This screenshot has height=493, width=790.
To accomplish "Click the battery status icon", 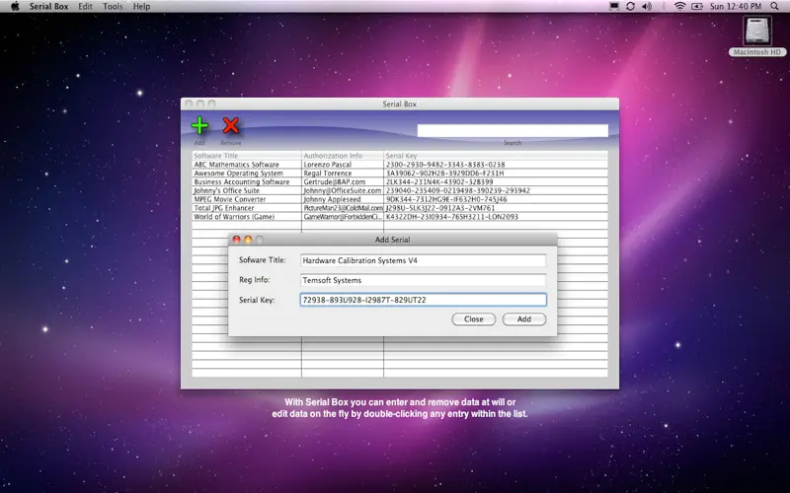I will pyautogui.click(x=697, y=7).
